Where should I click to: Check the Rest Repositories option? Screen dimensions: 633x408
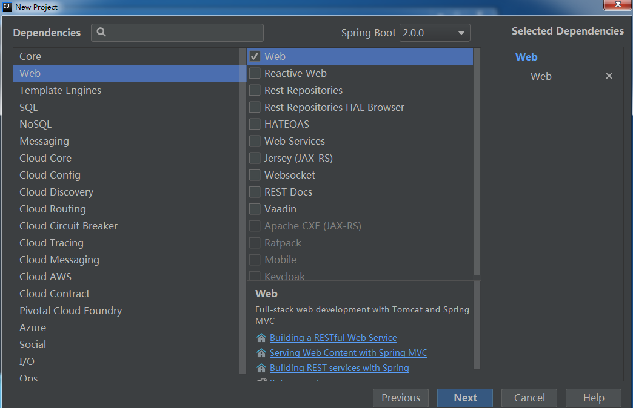point(254,90)
